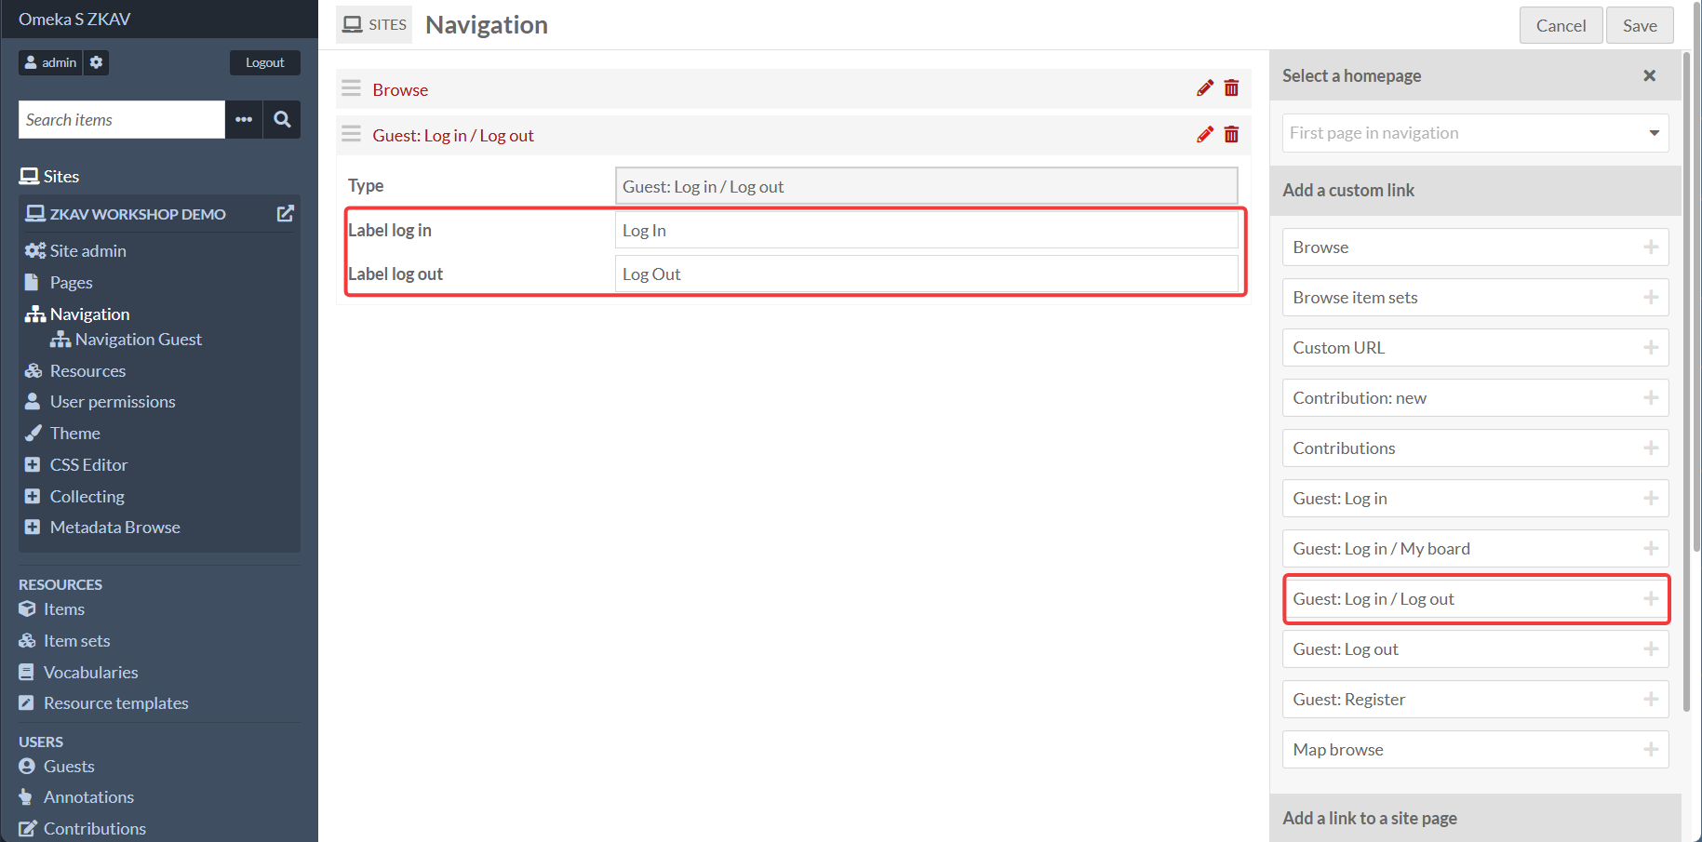
Task: Click the Type field showing Guest: Log in / Log out
Action: 927,186
